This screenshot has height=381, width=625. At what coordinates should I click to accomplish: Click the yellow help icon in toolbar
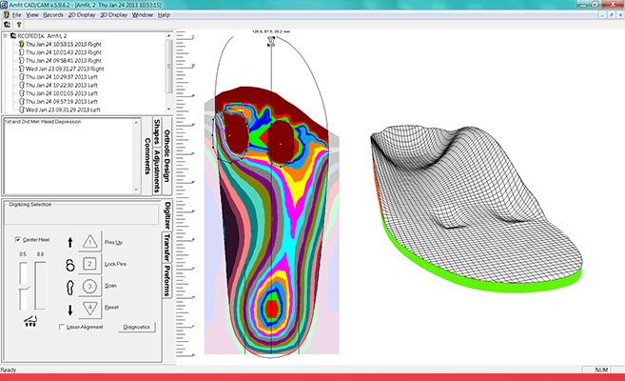coord(18,25)
